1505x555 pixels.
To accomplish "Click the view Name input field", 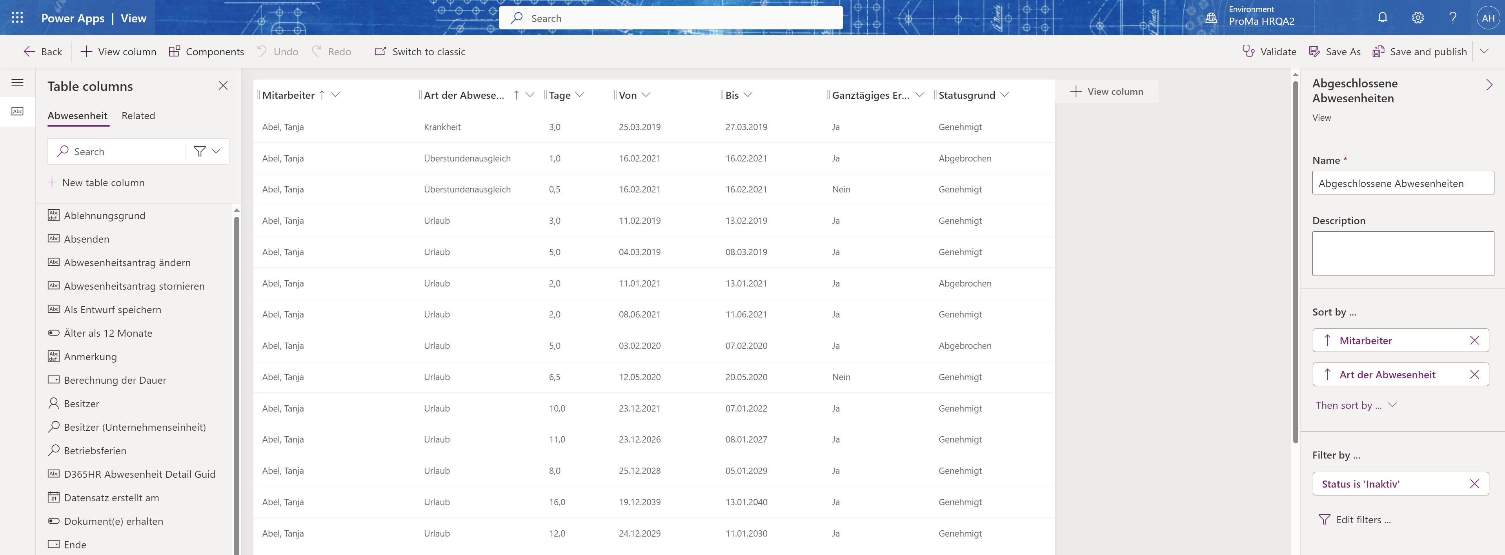I will [1402, 183].
